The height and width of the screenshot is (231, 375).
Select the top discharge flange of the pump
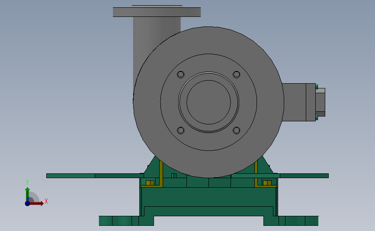157,12
